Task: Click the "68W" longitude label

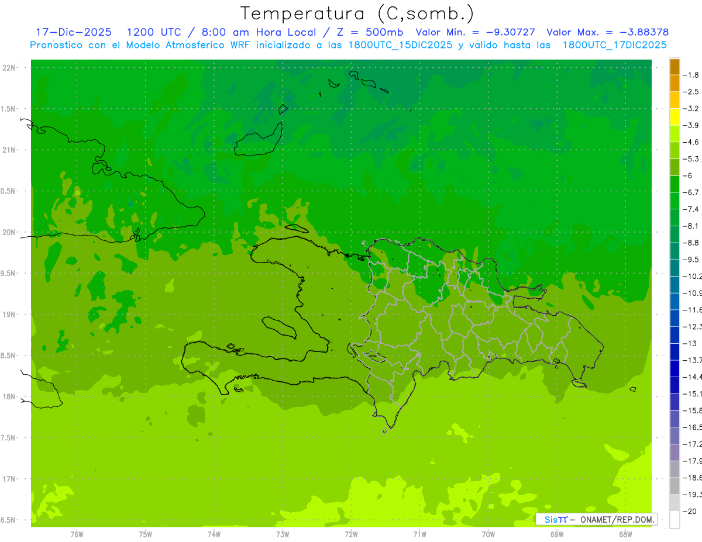Action: [x=625, y=534]
